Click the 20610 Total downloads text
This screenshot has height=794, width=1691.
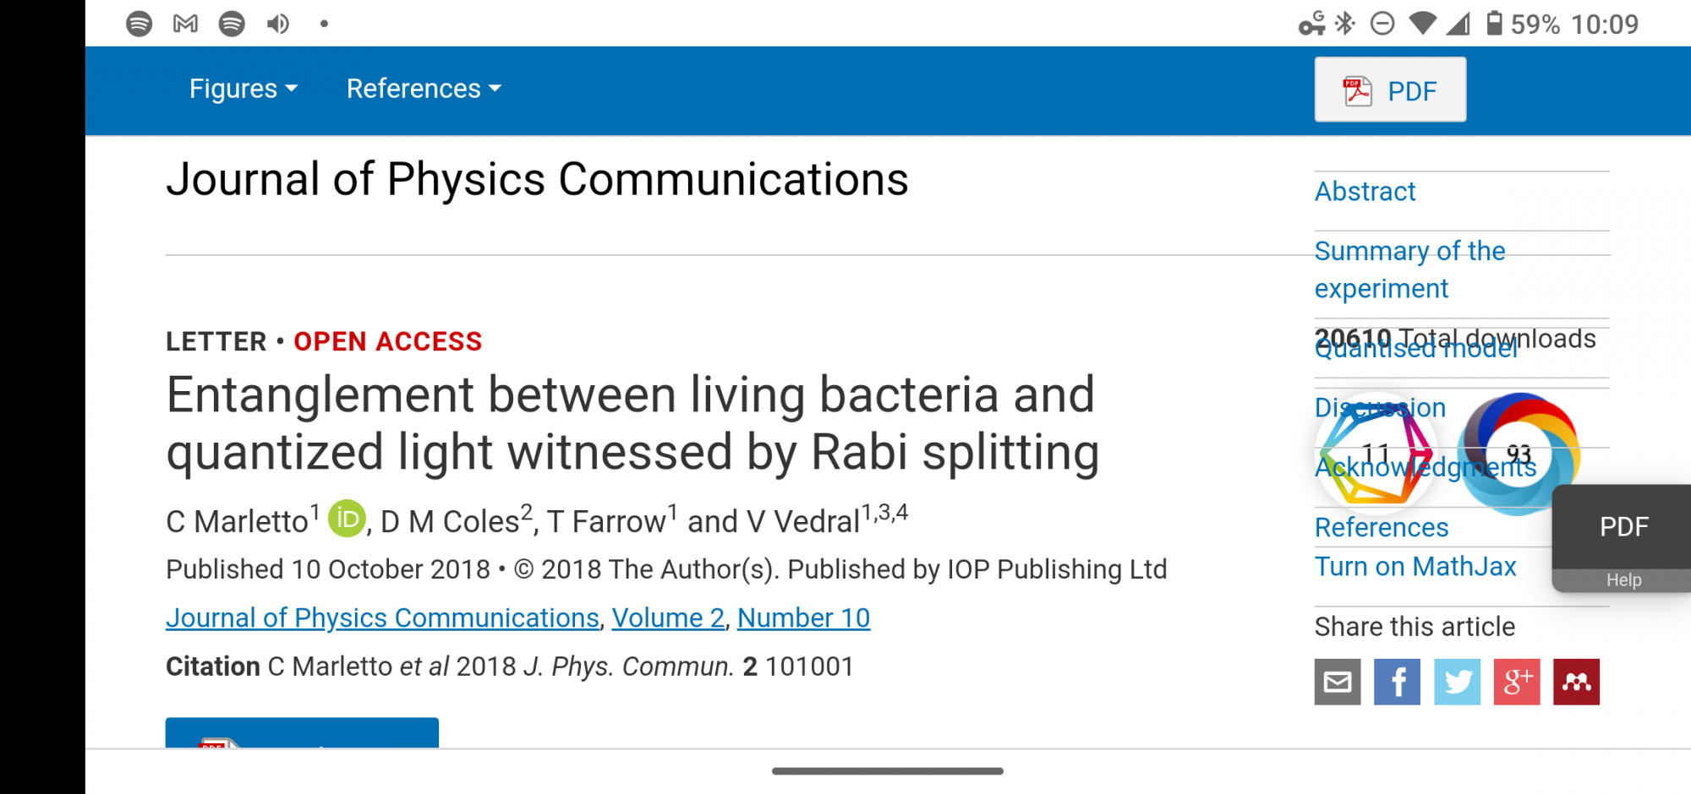coord(1455,338)
